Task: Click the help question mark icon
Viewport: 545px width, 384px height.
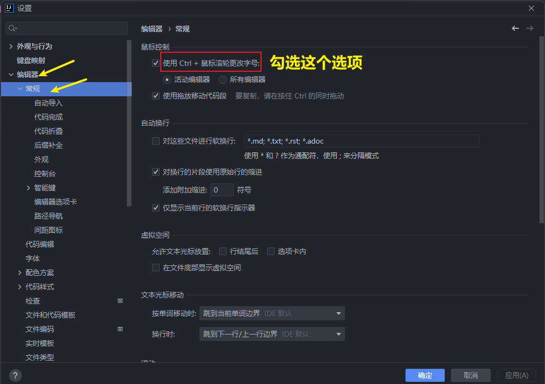Action: pyautogui.click(x=15, y=375)
